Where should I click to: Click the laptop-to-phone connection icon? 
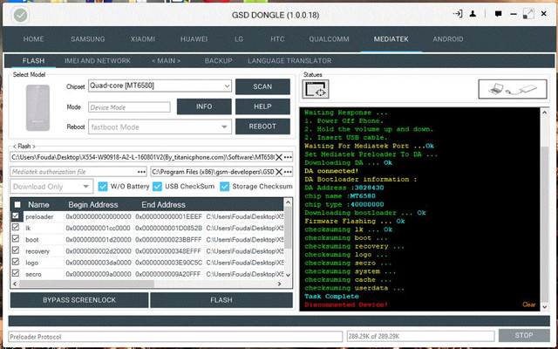pos(513,89)
